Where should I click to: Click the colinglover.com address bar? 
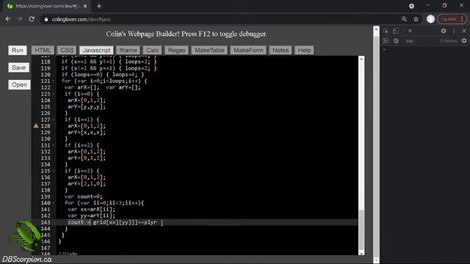coord(222,20)
